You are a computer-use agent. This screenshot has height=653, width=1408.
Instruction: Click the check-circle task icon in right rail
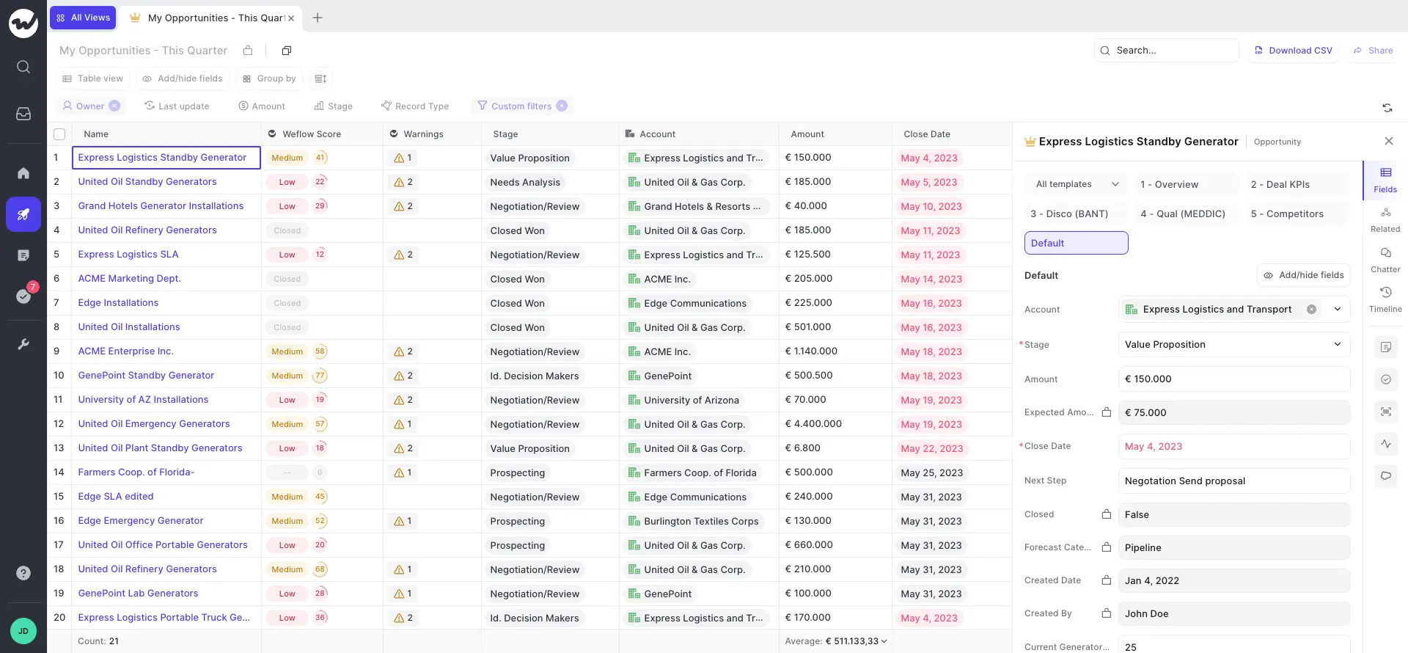1385,379
